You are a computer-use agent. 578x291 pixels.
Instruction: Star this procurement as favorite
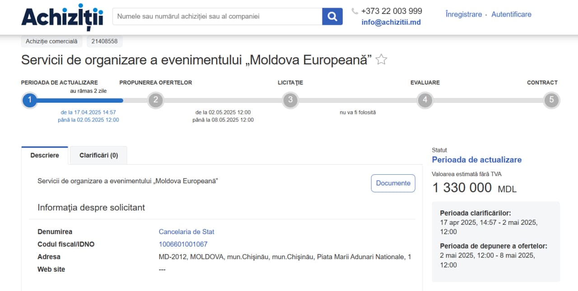click(x=382, y=59)
